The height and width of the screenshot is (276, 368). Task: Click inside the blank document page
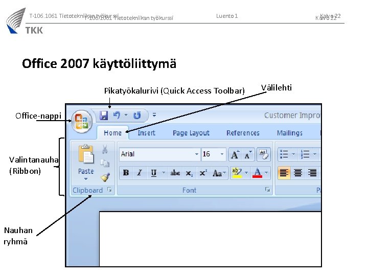pos(210,239)
